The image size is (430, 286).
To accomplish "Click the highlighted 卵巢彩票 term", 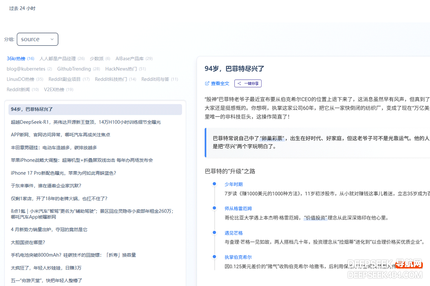I will click(x=272, y=138).
